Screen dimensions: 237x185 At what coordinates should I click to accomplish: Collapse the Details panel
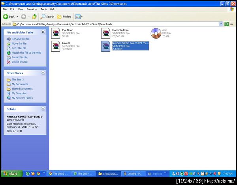43,108
